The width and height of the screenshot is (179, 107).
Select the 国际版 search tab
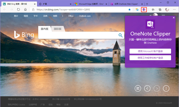[58, 29]
